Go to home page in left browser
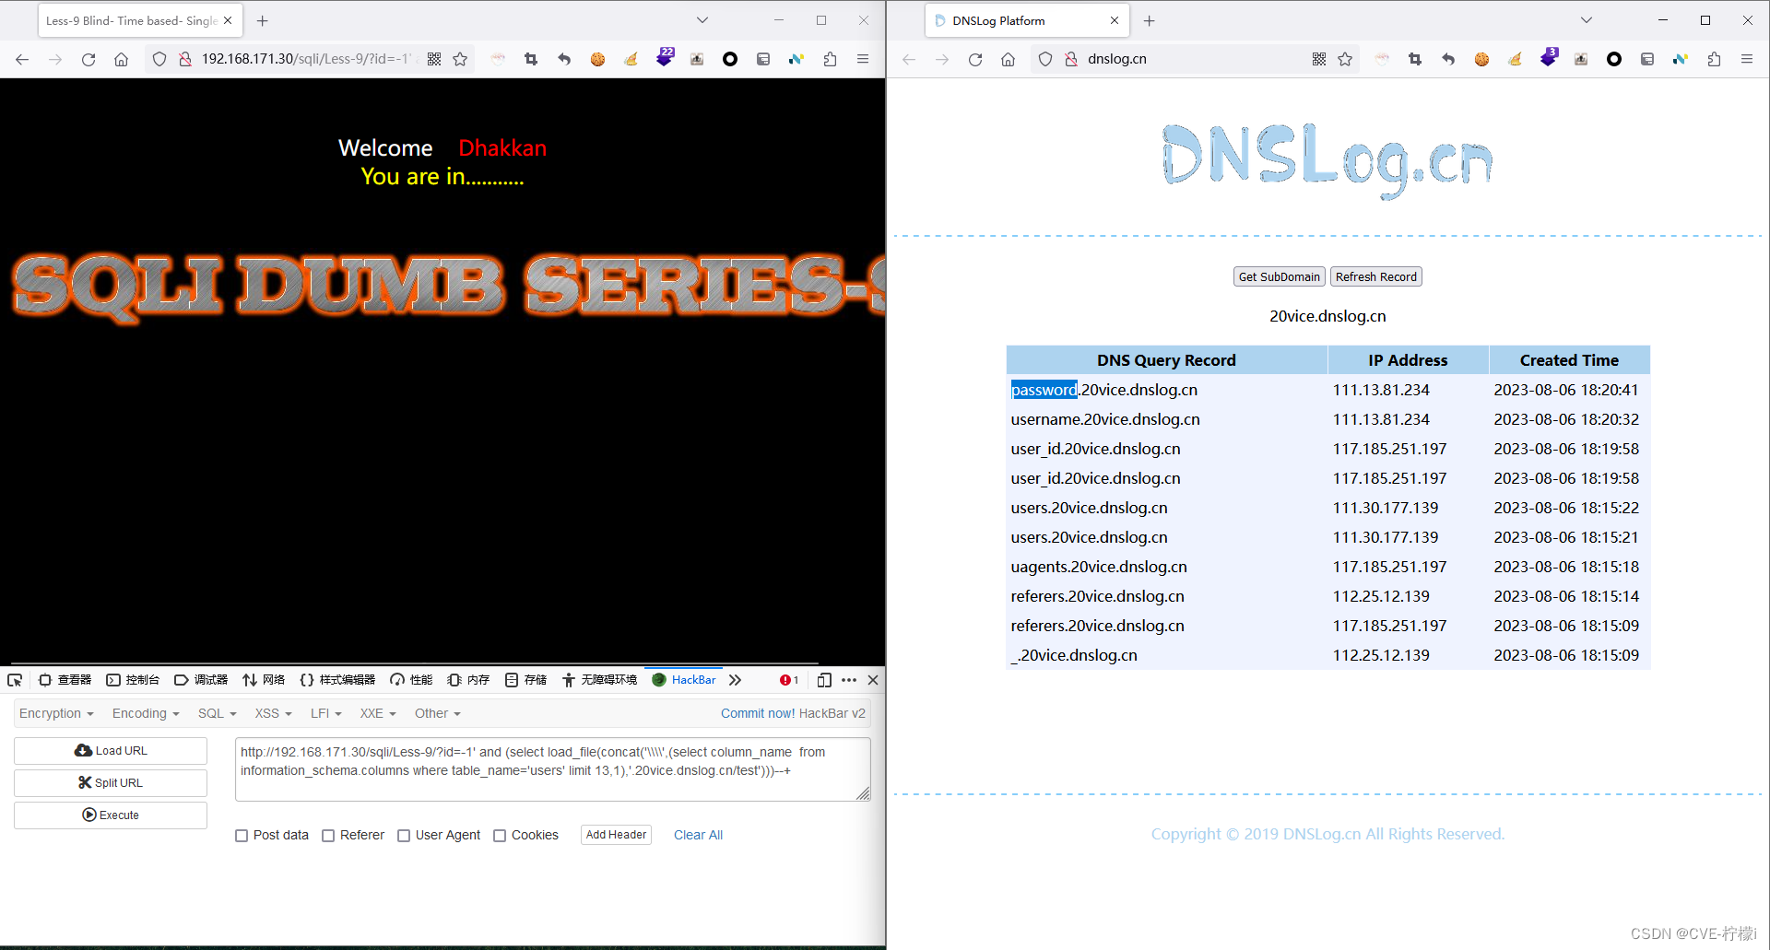The image size is (1770, 950). (121, 59)
